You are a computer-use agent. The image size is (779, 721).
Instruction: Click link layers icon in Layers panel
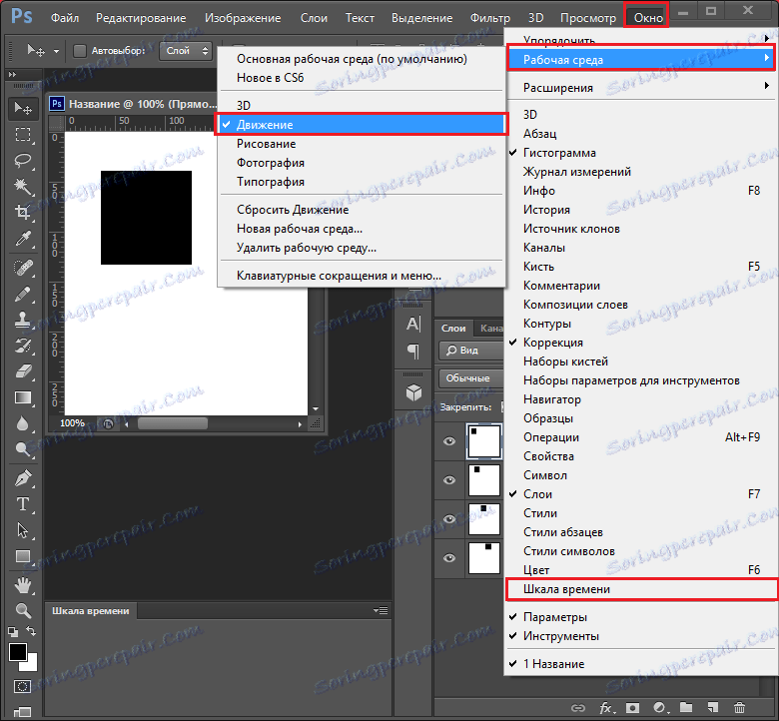(578, 708)
